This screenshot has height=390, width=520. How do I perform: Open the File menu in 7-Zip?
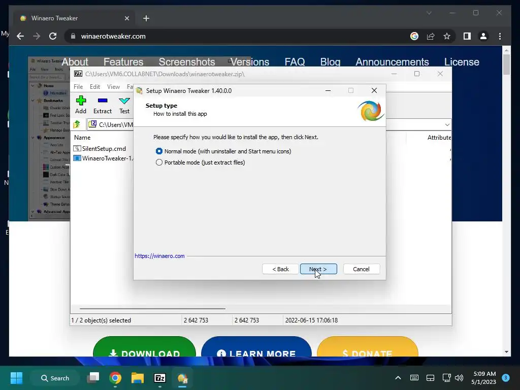[78, 86]
